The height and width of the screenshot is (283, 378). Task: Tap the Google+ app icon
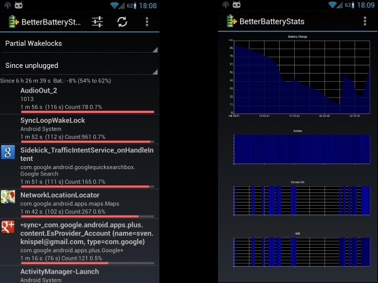[x=8, y=228]
